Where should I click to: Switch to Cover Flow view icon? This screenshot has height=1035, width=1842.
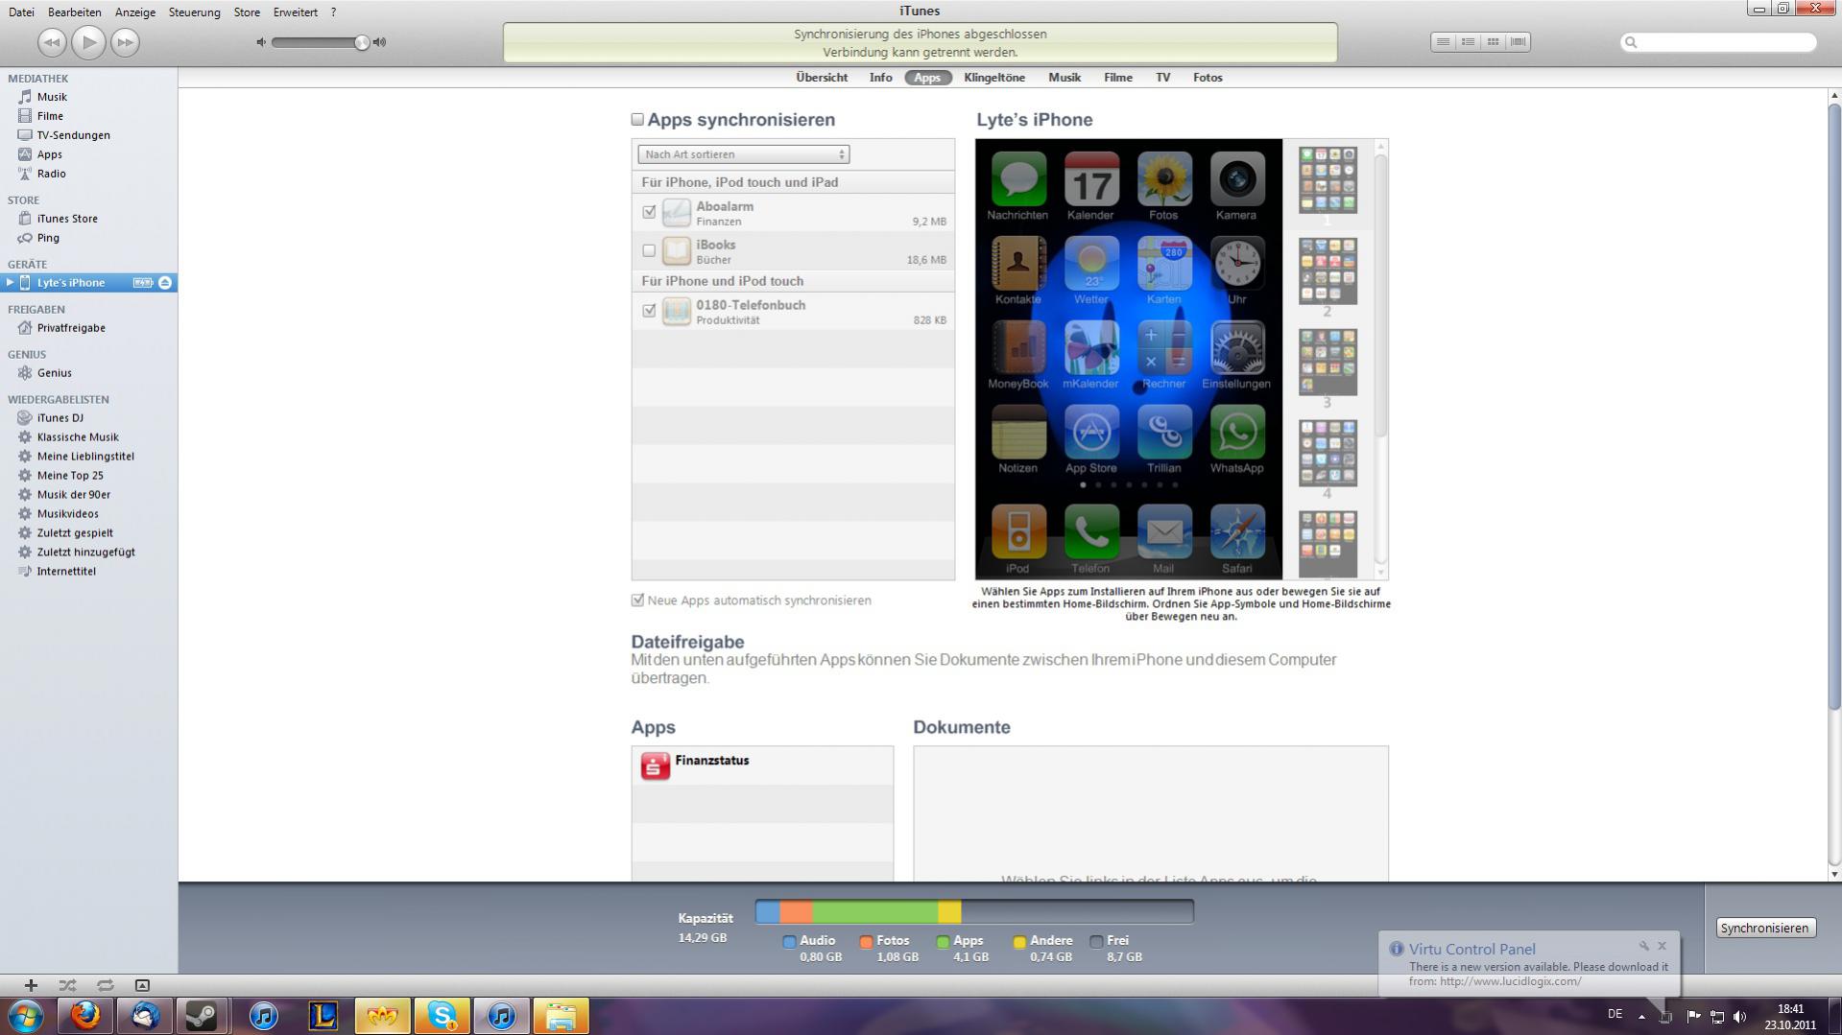click(1518, 42)
